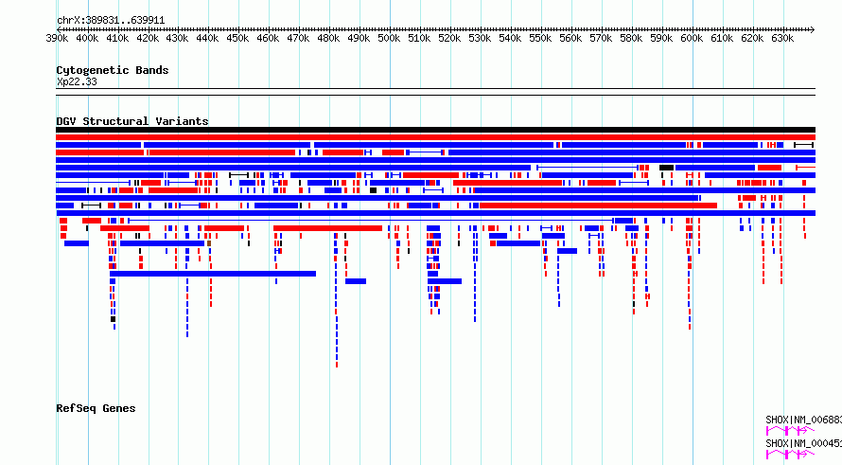Click the Cytogenetic Bands track title
The image size is (842, 465).
coord(113,70)
